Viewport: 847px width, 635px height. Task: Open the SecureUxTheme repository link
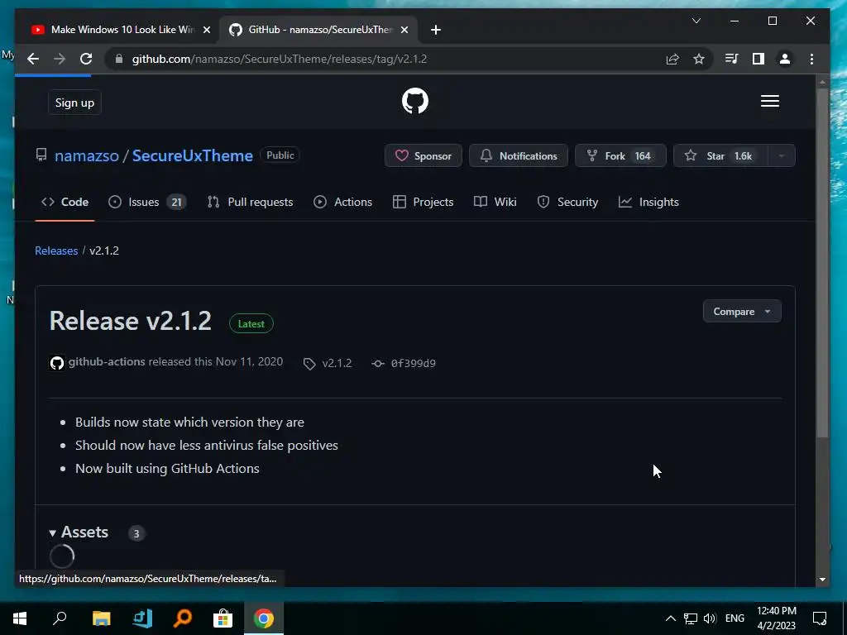pos(192,155)
